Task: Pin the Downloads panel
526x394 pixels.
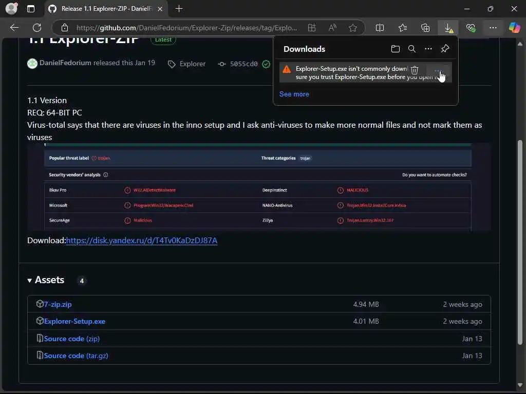Action: coord(445,49)
